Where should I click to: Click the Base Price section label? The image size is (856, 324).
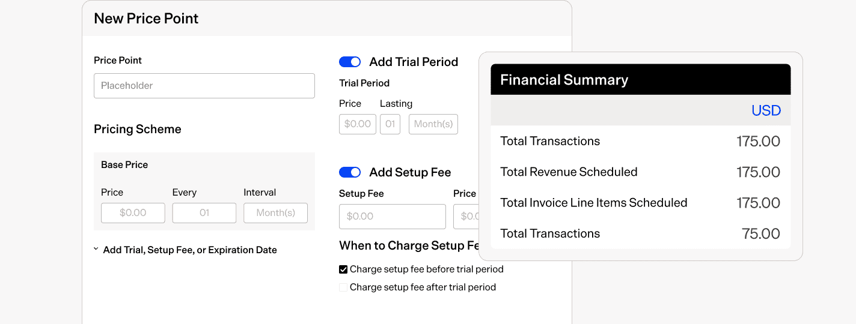[124, 164]
